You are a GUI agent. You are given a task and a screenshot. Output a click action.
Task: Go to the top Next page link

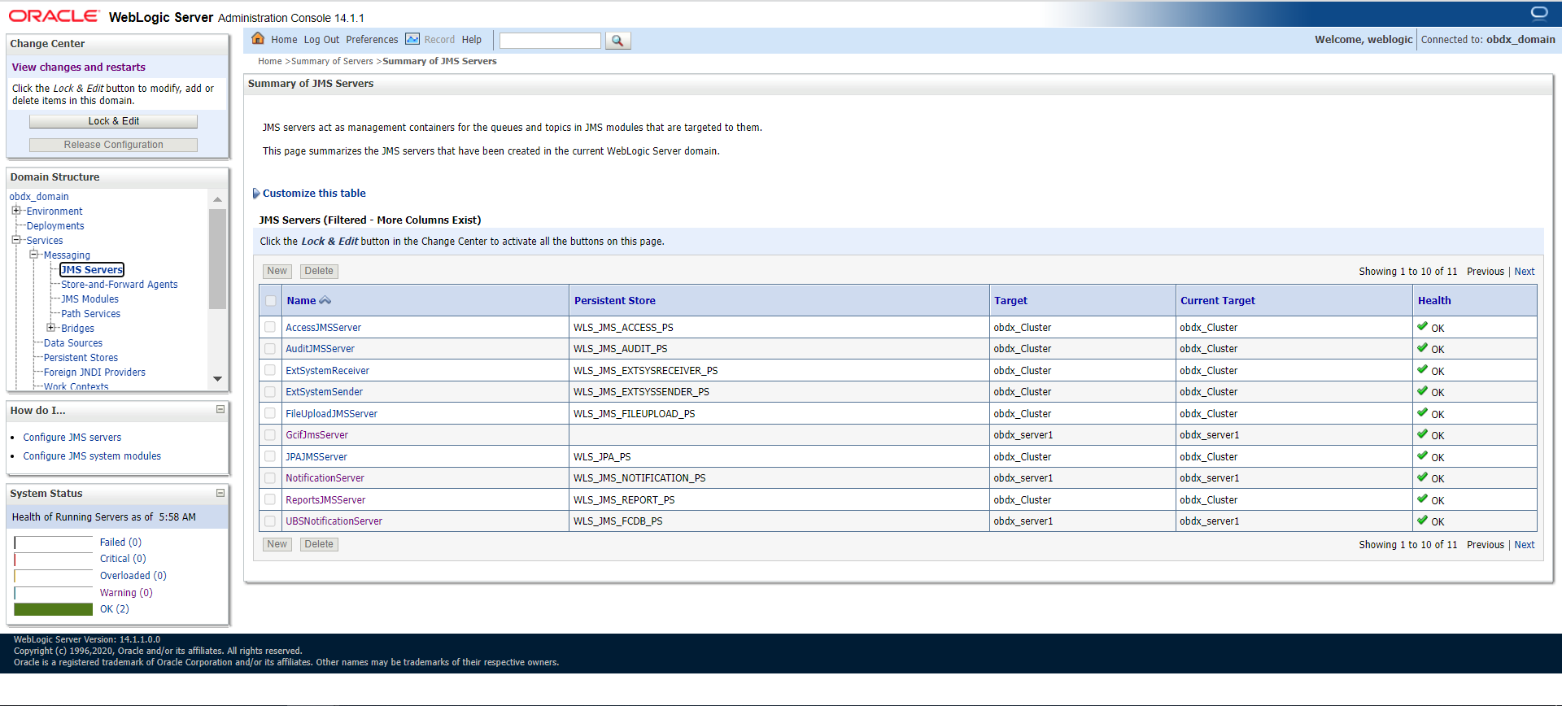[x=1525, y=272]
